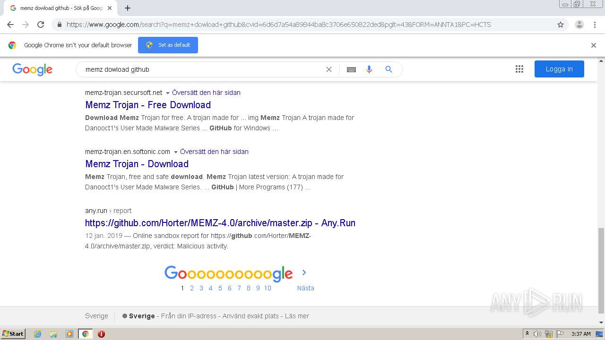The width and height of the screenshot is (605, 340).
Task: Open the media player taskbar icon
Action: tap(69, 334)
